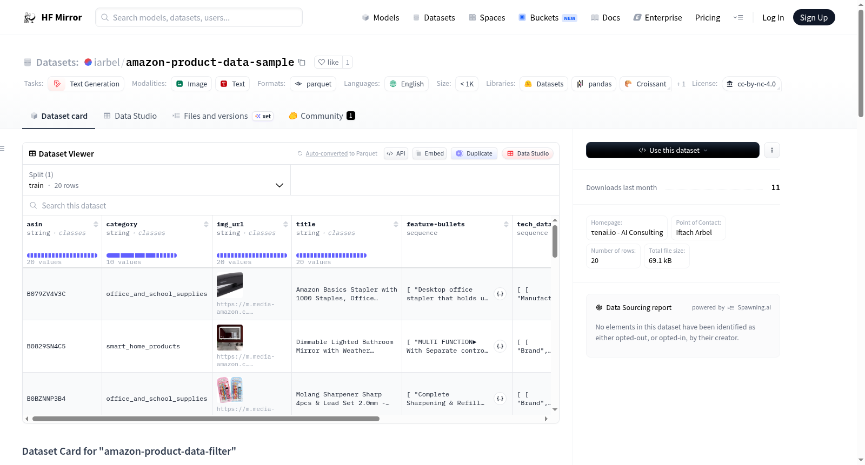Open the Molang sharpener image thumbnail
The height and width of the screenshot is (465, 865).
[230, 390]
